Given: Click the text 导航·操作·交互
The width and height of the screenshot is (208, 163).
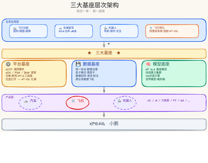Looking at the screenshot, I should [113, 31].
